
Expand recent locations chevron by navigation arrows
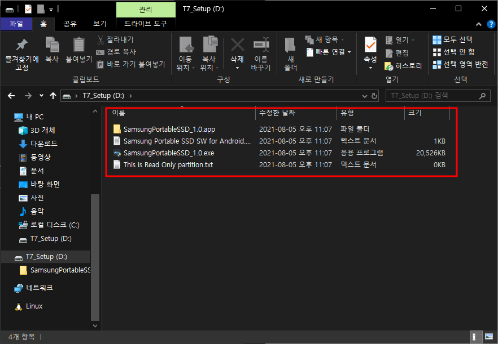[41, 95]
